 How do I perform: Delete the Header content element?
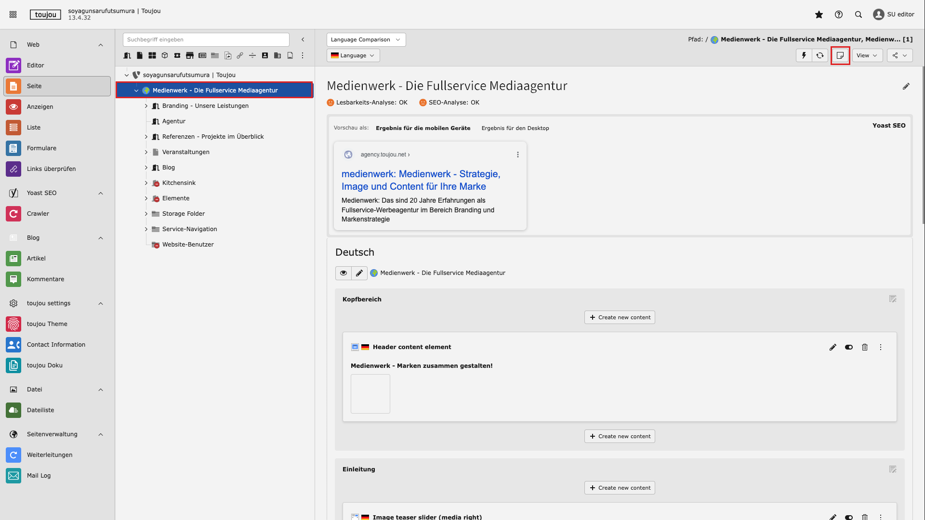[865, 347]
